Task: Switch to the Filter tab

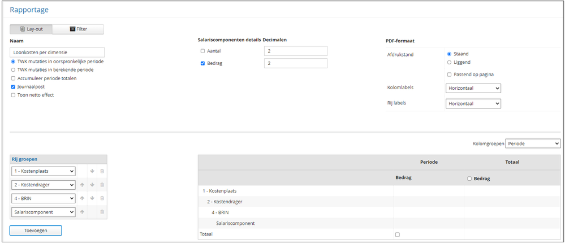Action: 78,29
